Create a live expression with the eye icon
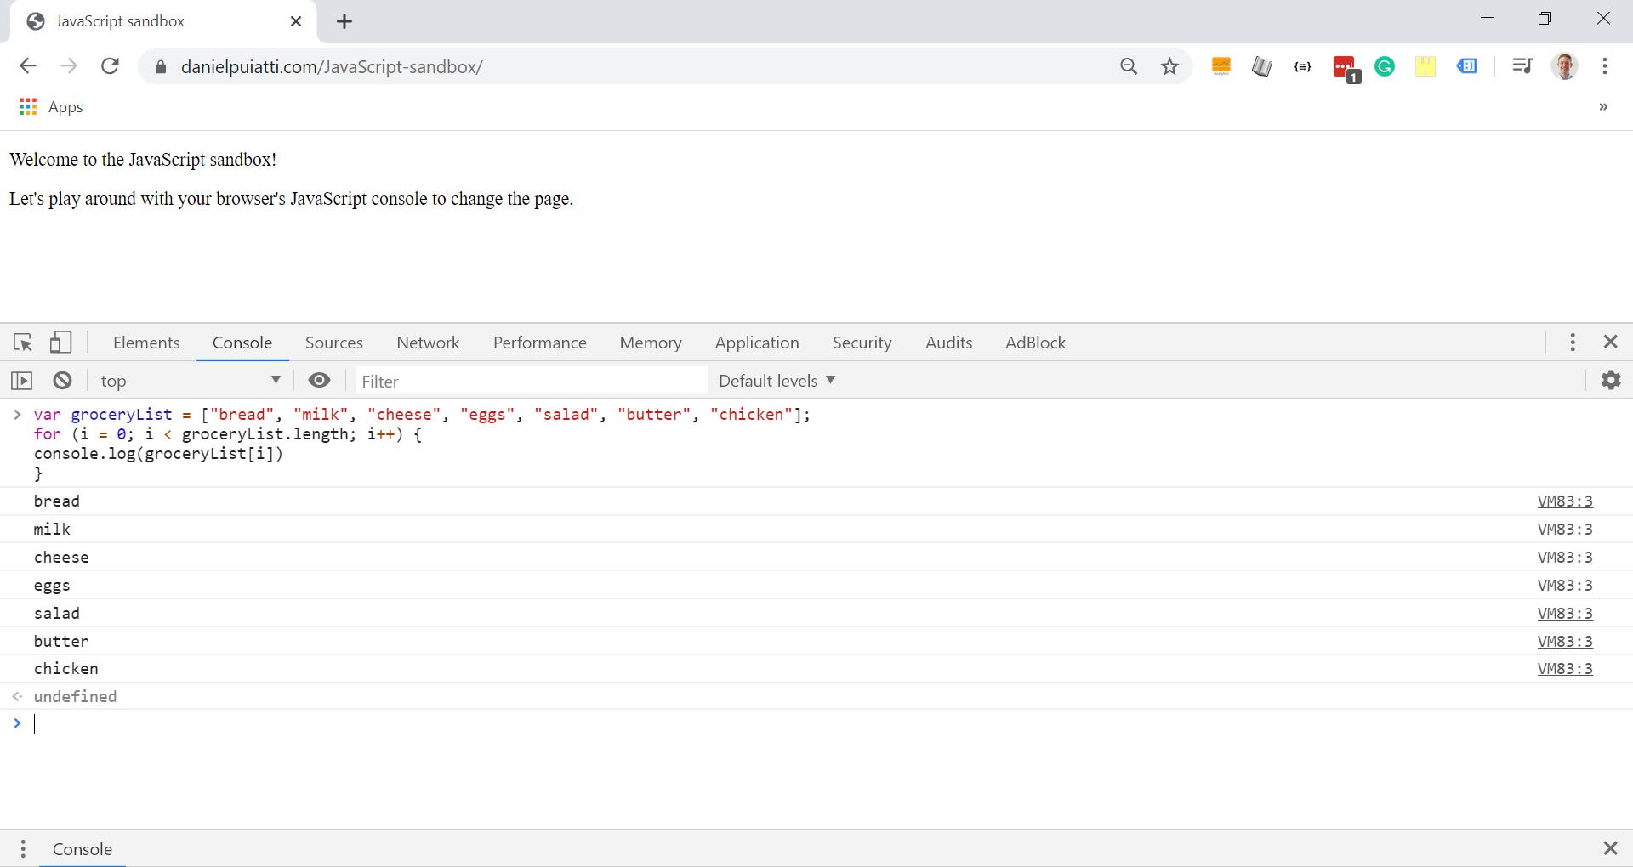This screenshot has height=867, width=1633. pos(319,380)
